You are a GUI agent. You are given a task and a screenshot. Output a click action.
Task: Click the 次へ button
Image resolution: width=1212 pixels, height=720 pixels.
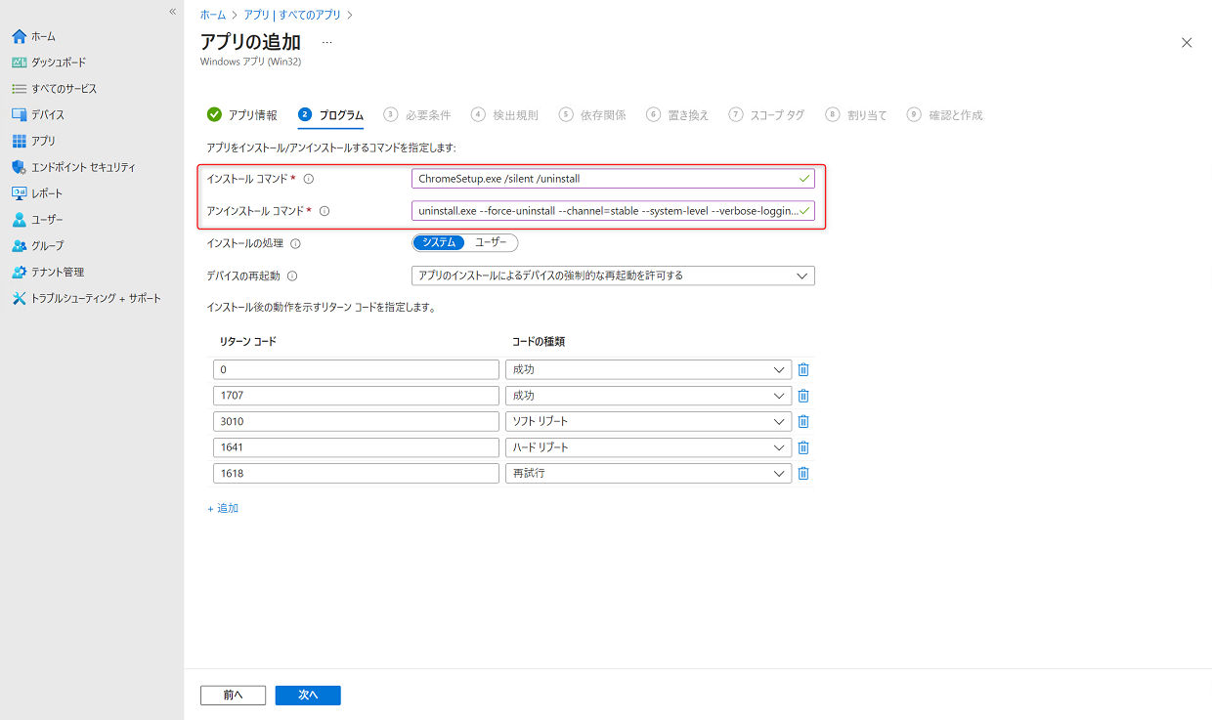click(308, 695)
